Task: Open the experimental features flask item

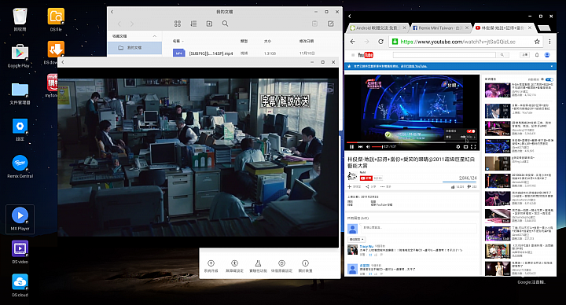Action: 258,266
